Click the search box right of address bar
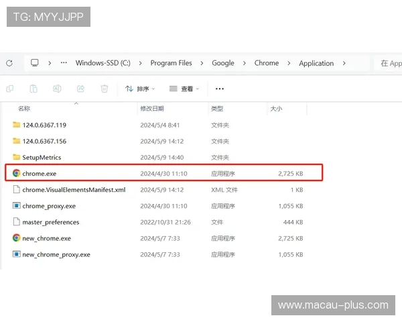 point(389,63)
